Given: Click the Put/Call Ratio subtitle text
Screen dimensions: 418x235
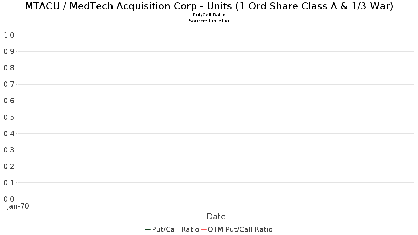Looking at the screenshot, I should pos(209,15).
